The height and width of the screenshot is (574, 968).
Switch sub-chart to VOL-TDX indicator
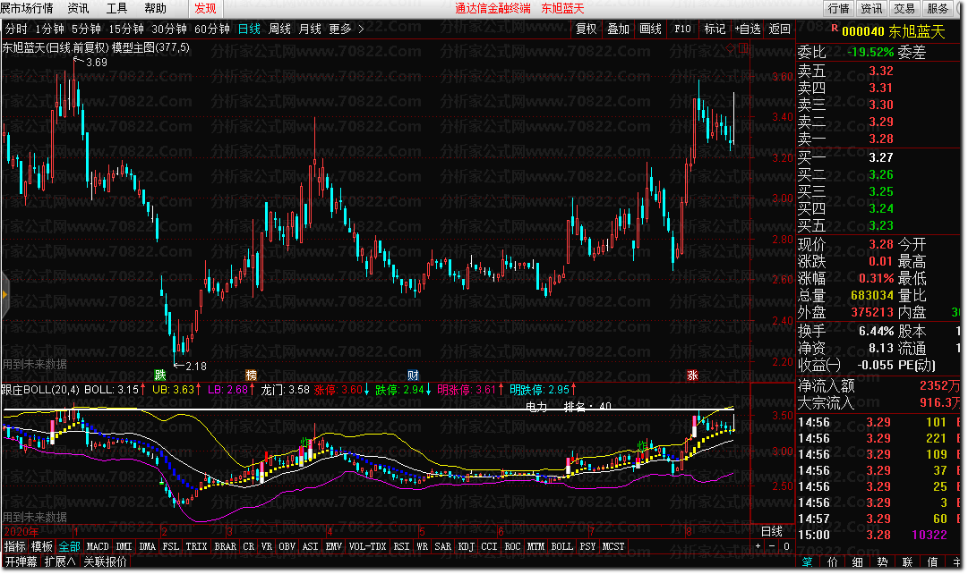(367, 546)
